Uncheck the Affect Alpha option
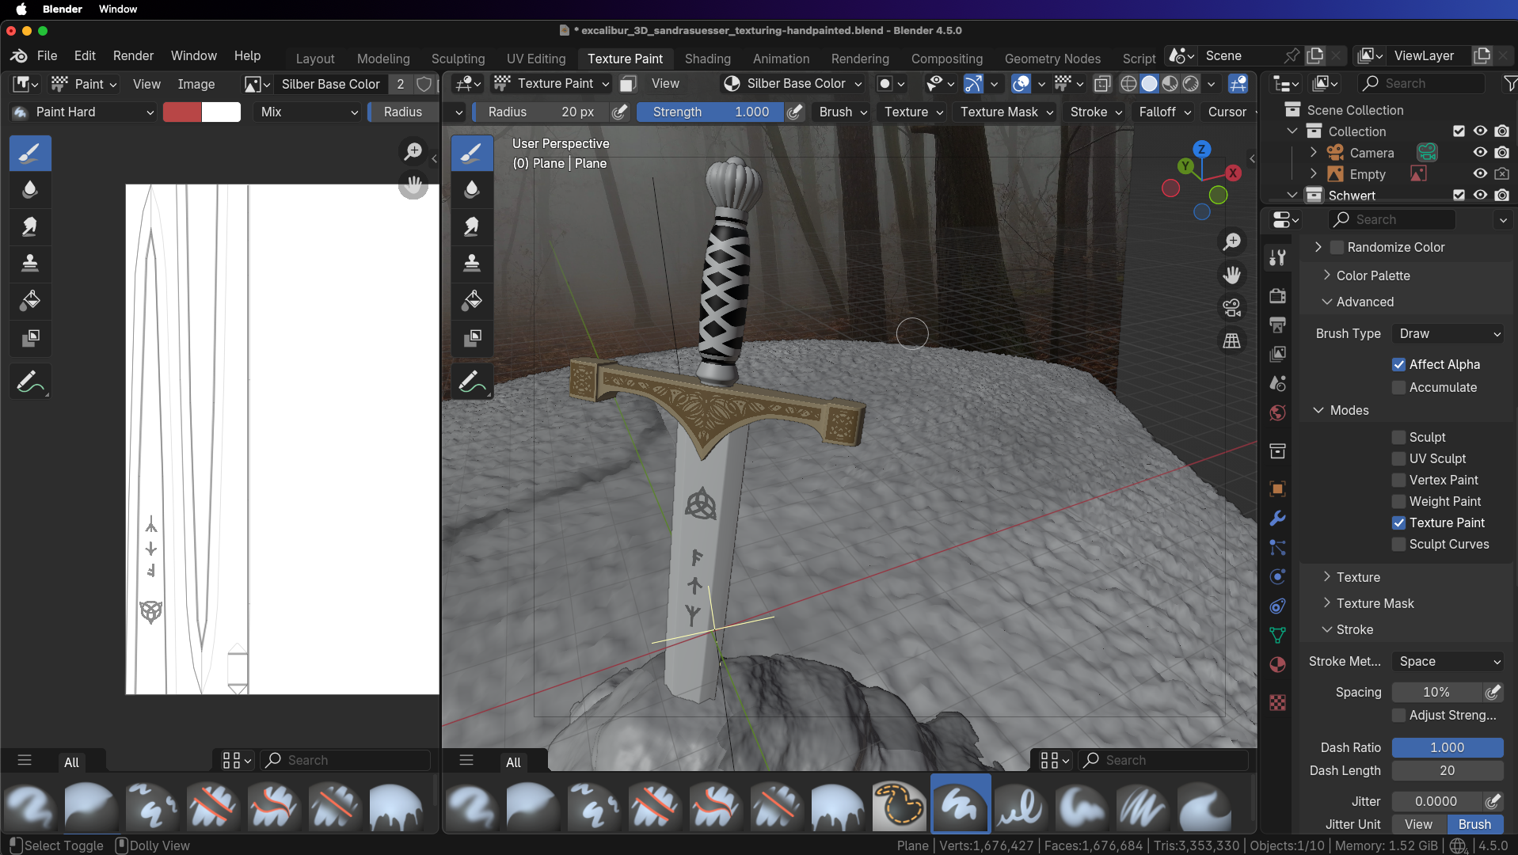 click(1399, 364)
